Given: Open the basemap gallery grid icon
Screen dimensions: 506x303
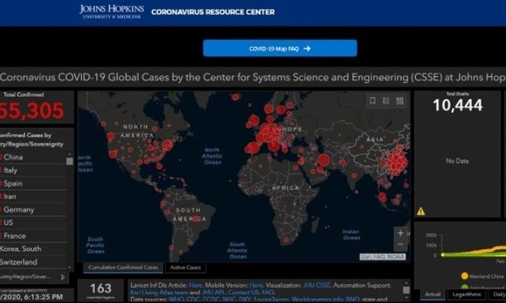Looking at the screenshot, I should (x=399, y=101).
